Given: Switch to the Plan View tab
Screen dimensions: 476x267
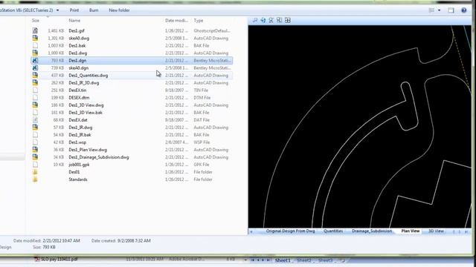Looking at the screenshot, I should tap(411, 231).
